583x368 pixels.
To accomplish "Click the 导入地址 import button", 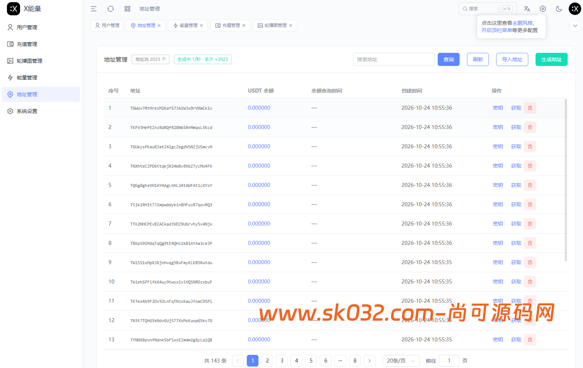I will (512, 59).
